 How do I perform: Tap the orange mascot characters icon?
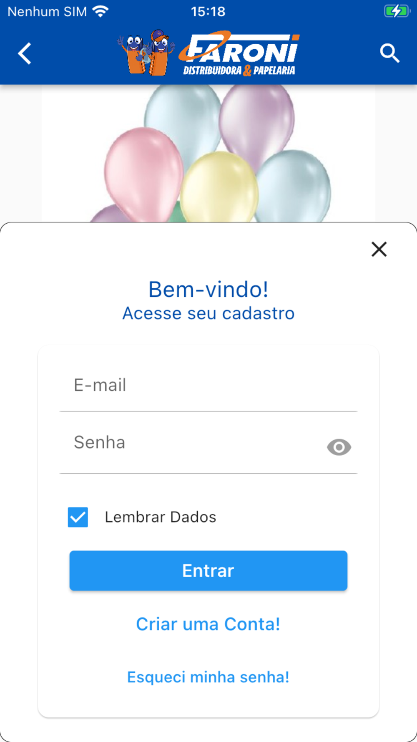[x=146, y=53]
